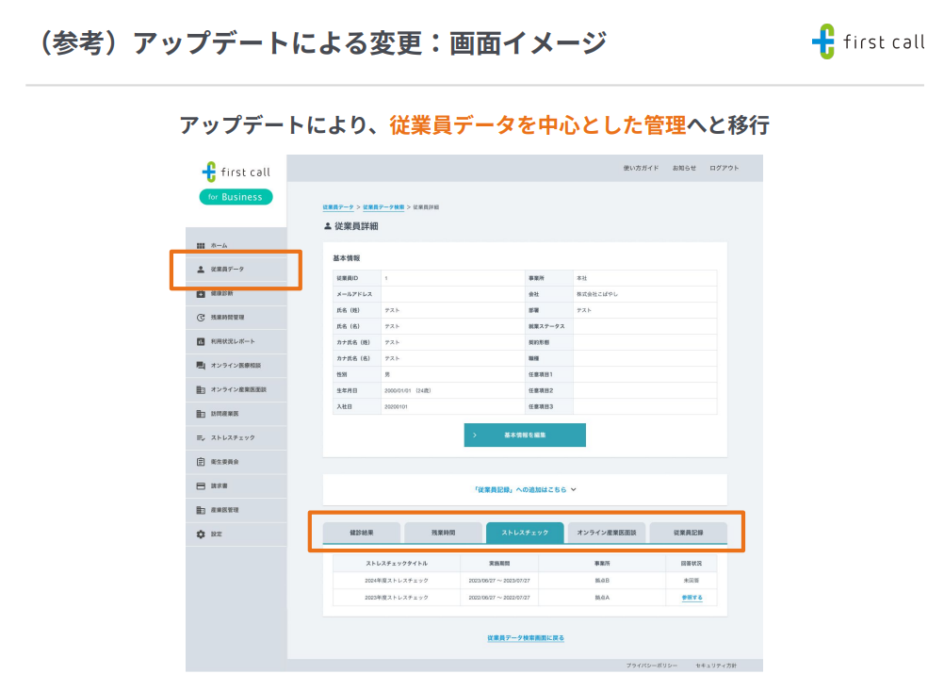Screen dimensions: 944x674
Task: Open the 利用状況レポート chart icon
Action: pos(200,341)
